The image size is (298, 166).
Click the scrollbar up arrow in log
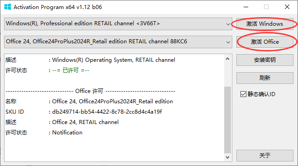(x=228, y=59)
